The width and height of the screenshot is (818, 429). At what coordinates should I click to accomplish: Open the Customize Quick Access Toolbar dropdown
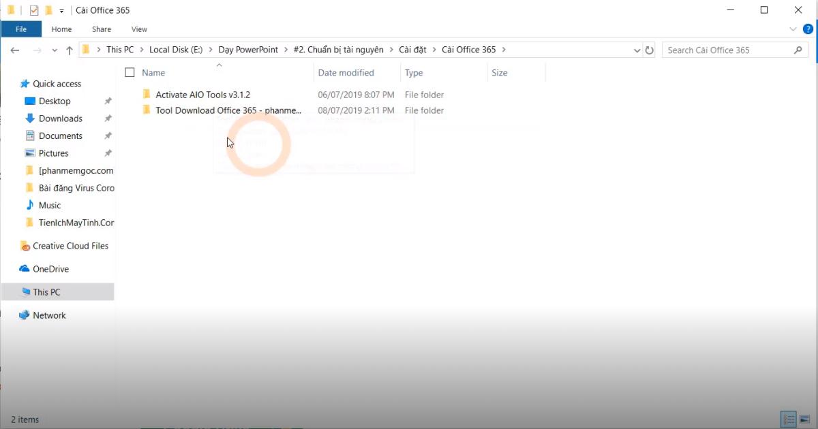click(61, 10)
